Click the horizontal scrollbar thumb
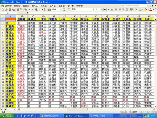The height and width of the screenshot is (118, 157). point(77,109)
